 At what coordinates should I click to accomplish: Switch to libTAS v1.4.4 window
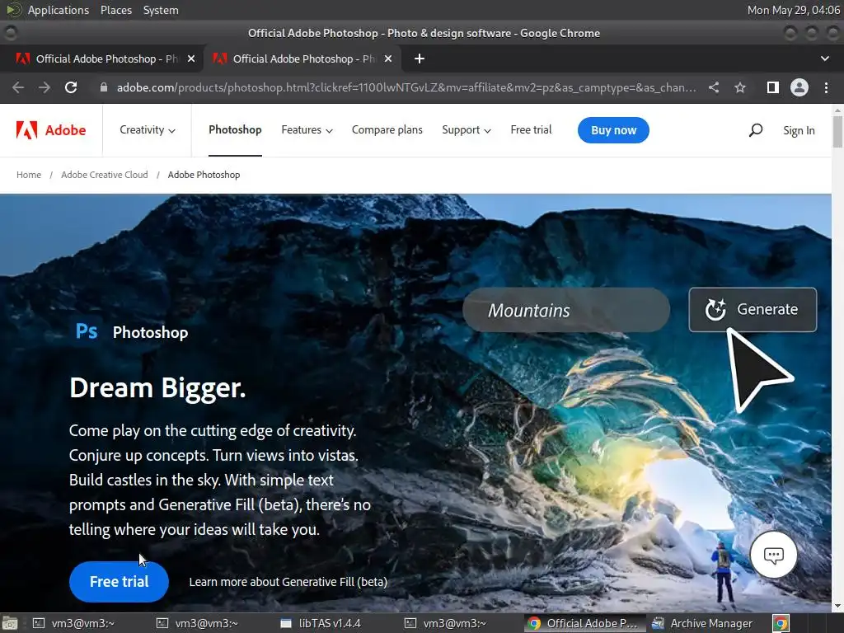pos(321,623)
